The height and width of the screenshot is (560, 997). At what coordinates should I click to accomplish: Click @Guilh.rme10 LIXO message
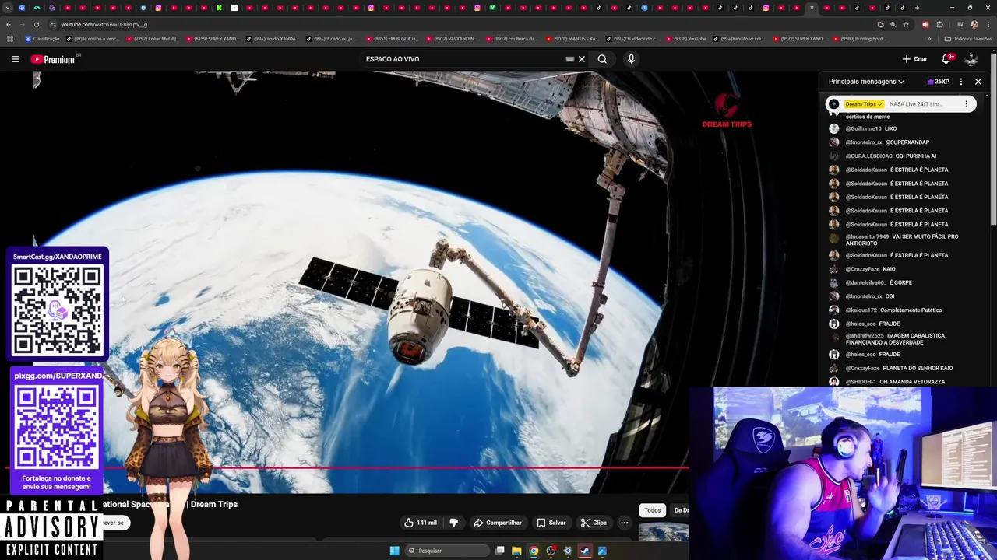click(x=871, y=128)
